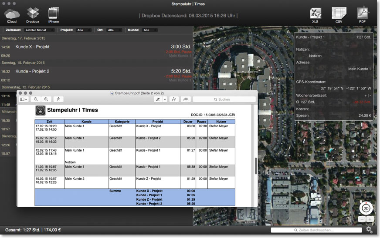Image resolution: width=380 pixels, height=238 pixels.
Task: Click the Dienstag, 17. Februar 2015 header
Action: click(x=23, y=38)
